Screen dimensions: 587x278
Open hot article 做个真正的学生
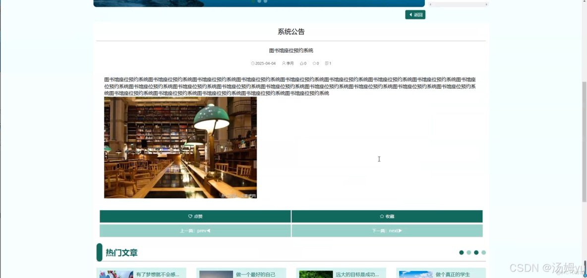(x=453, y=274)
